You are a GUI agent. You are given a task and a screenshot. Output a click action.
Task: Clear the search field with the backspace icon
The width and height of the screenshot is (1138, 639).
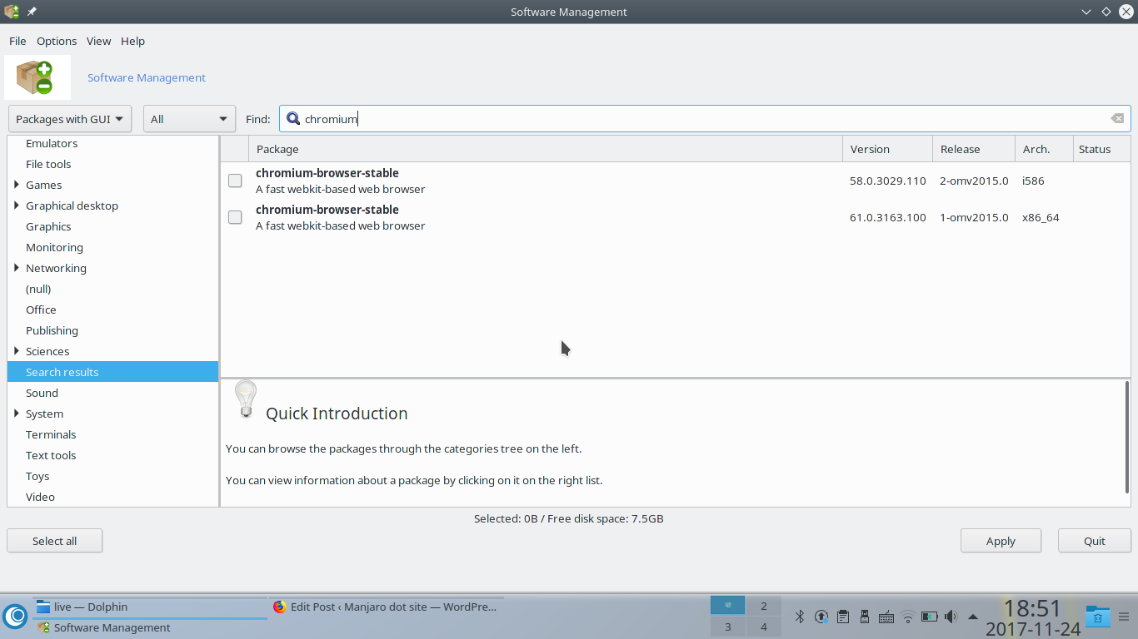pyautogui.click(x=1117, y=119)
